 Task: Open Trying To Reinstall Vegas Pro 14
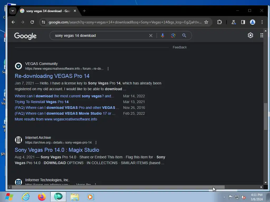pos(42,102)
